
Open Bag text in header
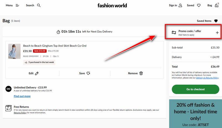point(210,5)
